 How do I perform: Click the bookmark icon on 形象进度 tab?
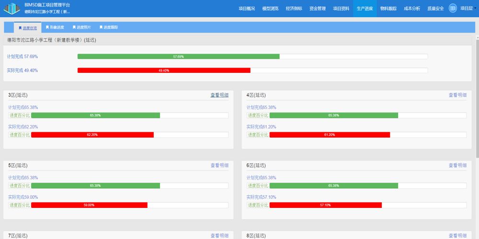(x=47, y=27)
